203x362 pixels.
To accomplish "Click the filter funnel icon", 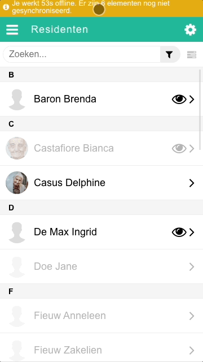I will pyautogui.click(x=169, y=54).
